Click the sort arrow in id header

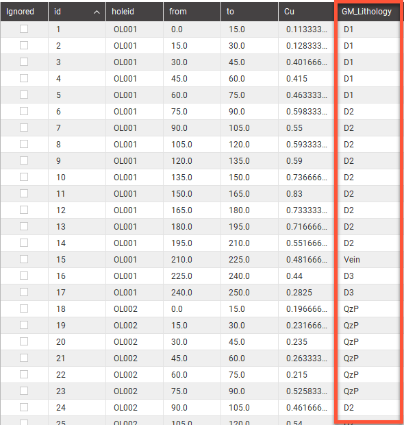(97, 12)
